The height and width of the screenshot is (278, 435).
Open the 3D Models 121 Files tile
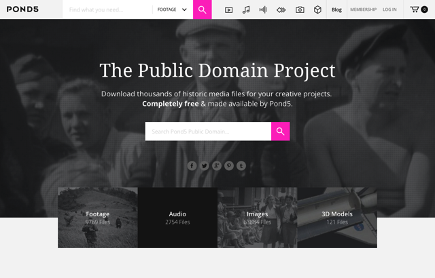click(x=337, y=218)
